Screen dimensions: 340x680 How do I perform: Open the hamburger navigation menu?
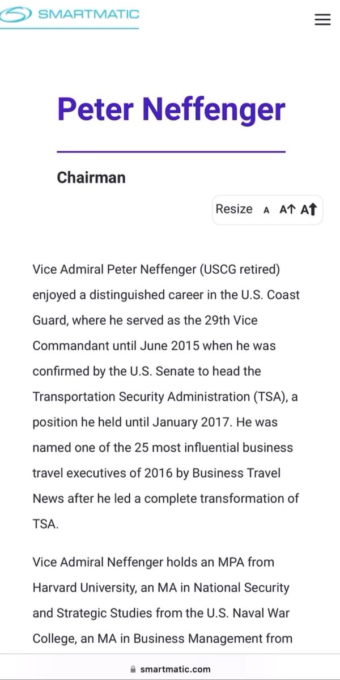tap(322, 19)
